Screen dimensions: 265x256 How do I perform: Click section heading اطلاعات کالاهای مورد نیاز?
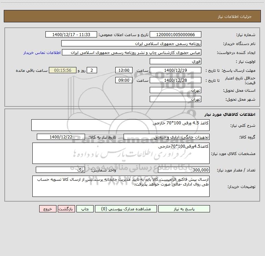230,114
